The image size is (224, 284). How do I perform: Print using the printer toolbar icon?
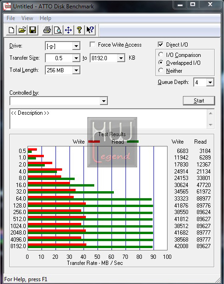(x=47, y=30)
